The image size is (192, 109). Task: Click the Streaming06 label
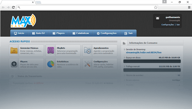[x=175, y=21]
